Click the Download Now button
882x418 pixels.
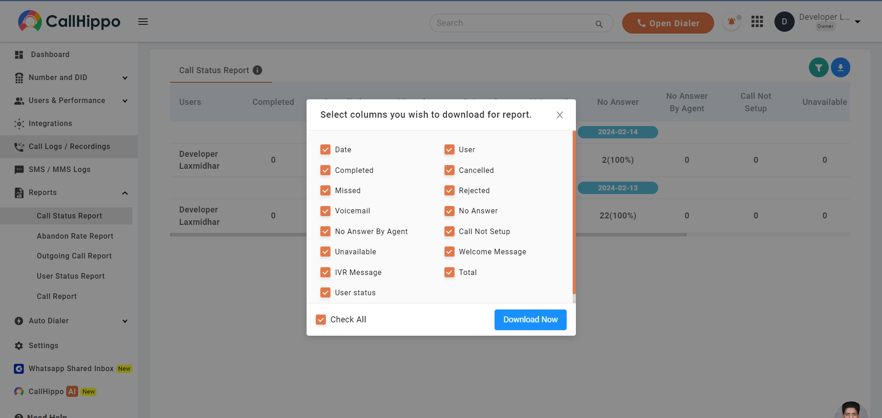point(530,320)
